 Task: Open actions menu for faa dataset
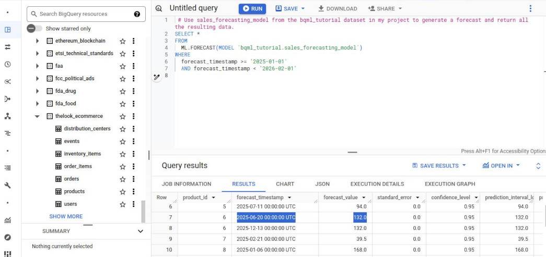(133, 66)
